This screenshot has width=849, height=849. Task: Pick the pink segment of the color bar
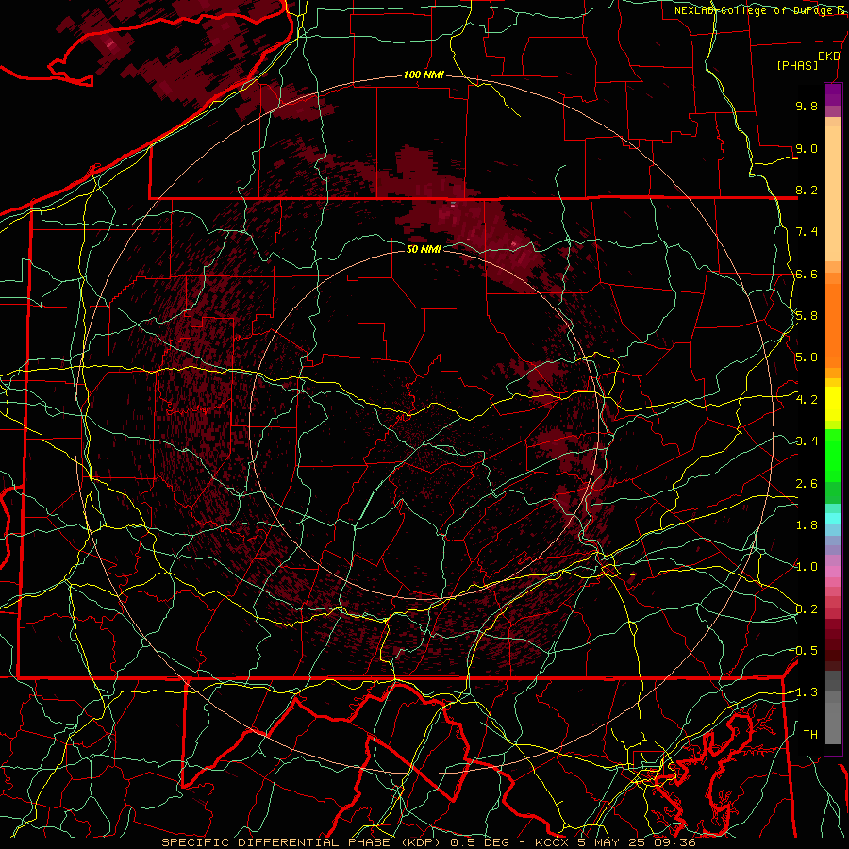point(833,572)
